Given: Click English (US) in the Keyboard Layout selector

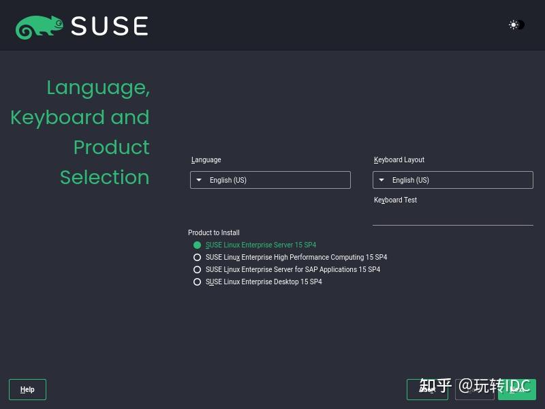Looking at the screenshot, I should click(x=410, y=180).
